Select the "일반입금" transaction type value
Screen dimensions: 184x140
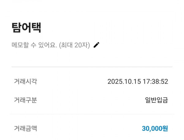pyautogui.click(x=156, y=100)
